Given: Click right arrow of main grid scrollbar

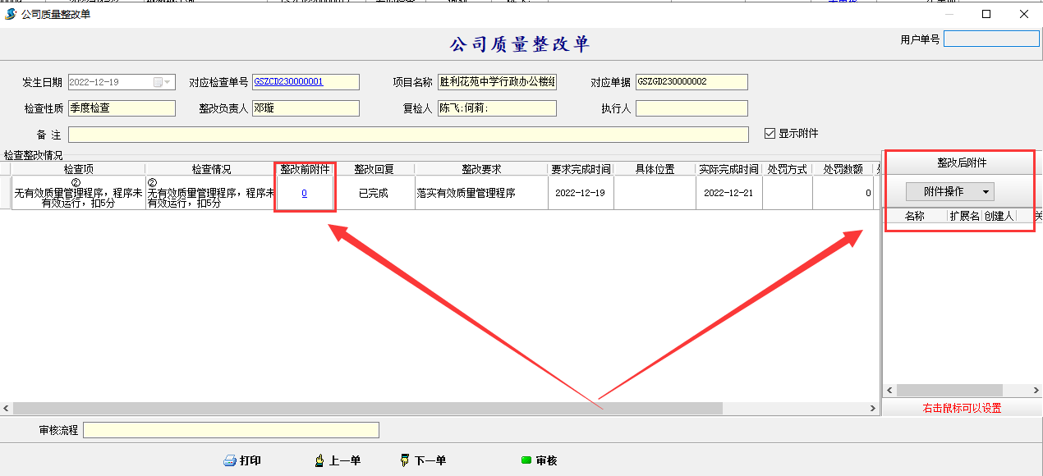Looking at the screenshot, I should 873,408.
